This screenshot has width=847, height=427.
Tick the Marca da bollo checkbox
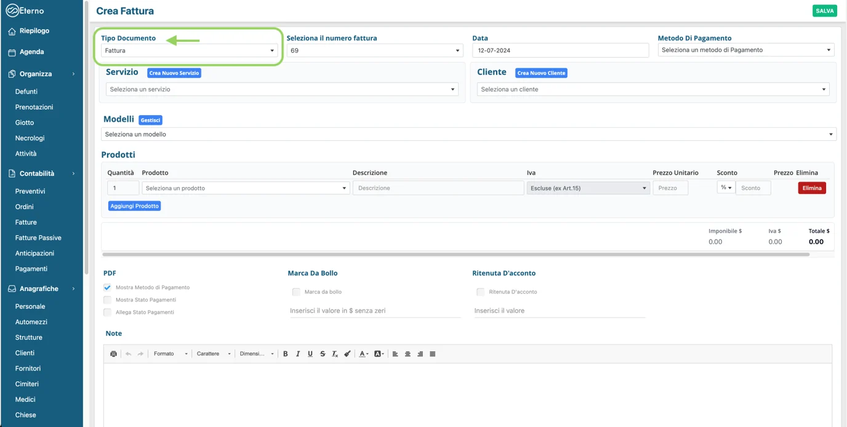pyautogui.click(x=296, y=292)
